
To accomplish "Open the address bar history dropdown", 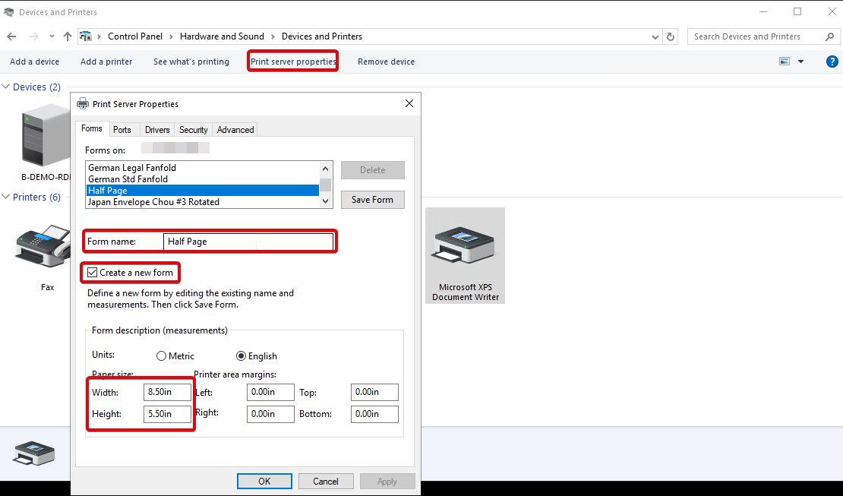I will point(655,36).
